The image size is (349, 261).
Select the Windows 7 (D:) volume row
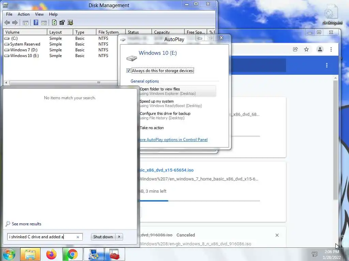pos(60,50)
